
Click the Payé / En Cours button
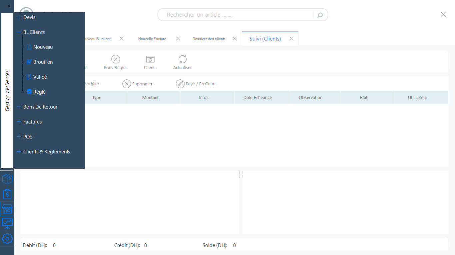click(x=196, y=84)
